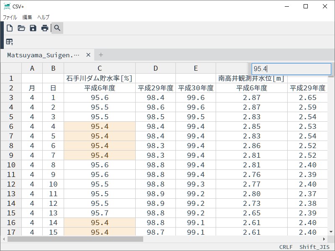The height and width of the screenshot is (251, 335).
Task: Select row 10 header
Action: point(11,165)
